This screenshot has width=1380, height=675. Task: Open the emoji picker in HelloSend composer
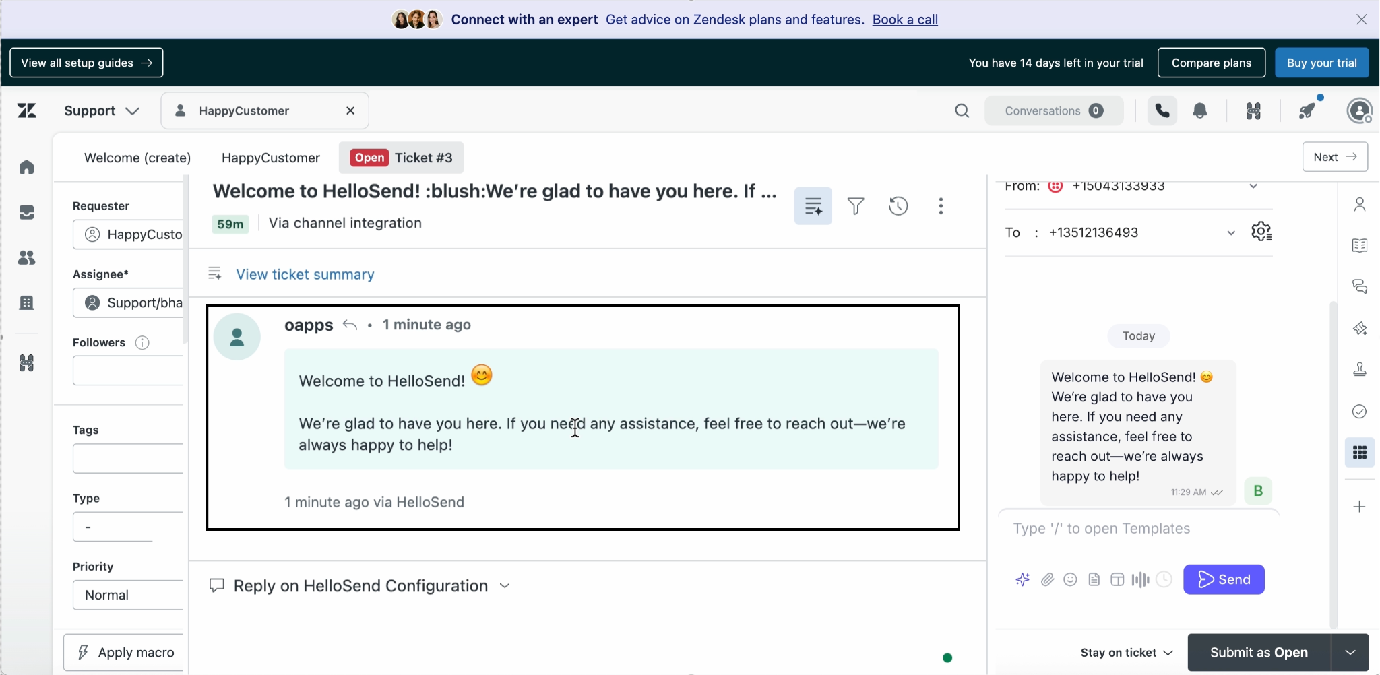[1070, 579]
